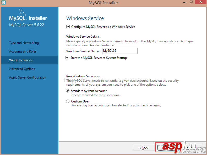This screenshot has height=155, width=207.
Task: Go to the Apply Server Configuration step
Action: pyautogui.click(x=28, y=77)
